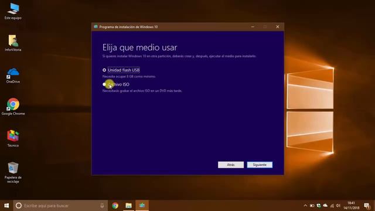Show hidden system tray icons
Image resolution: width=375 pixels, height=211 pixels.
(x=305, y=206)
